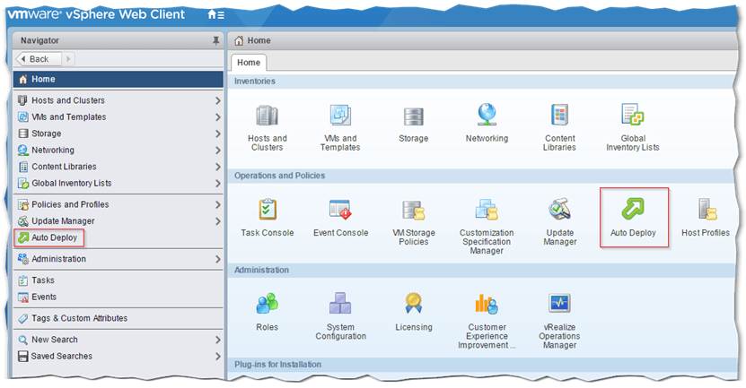Expand the Hosts and Clusters chevron
The height and width of the screenshot is (388, 746).
pos(217,100)
